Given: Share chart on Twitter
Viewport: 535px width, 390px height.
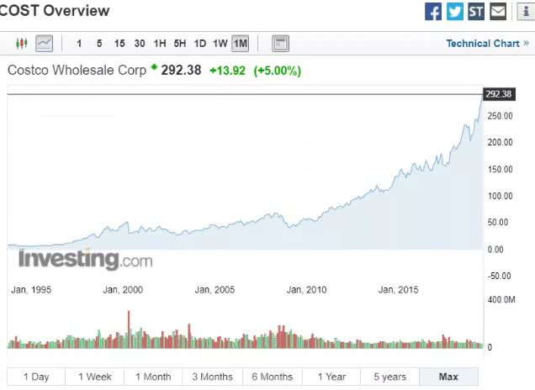Looking at the screenshot, I should (x=455, y=12).
